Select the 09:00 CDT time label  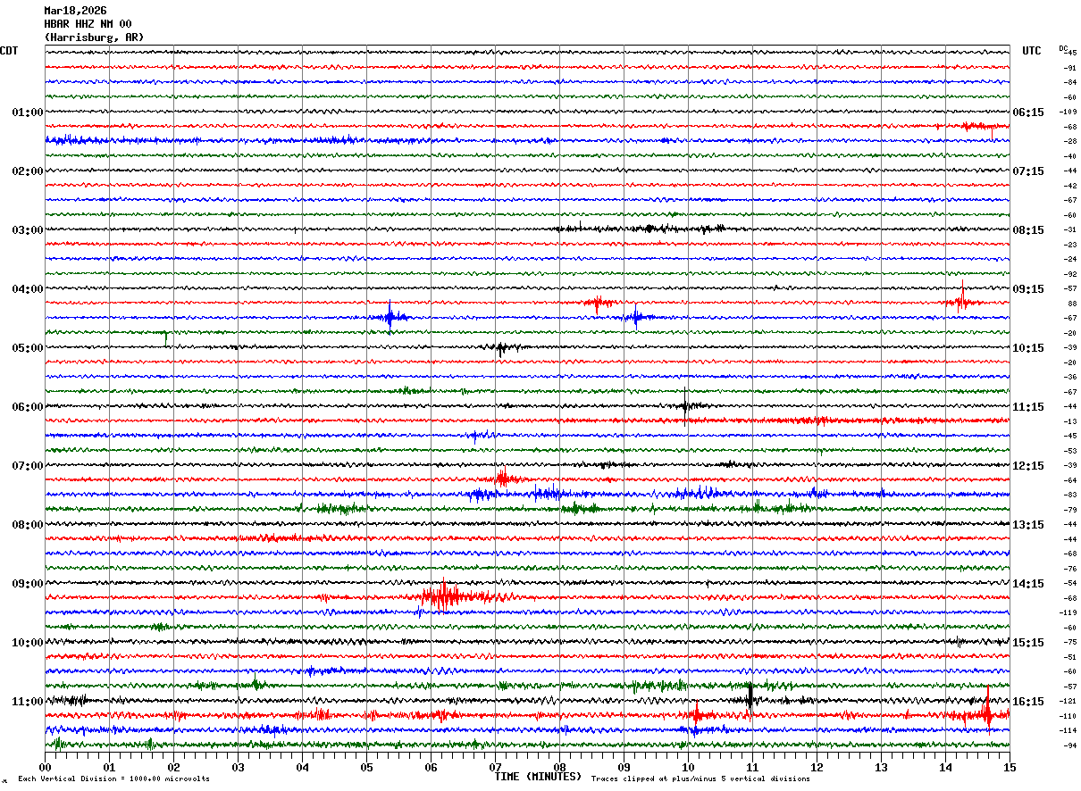[x=28, y=584]
